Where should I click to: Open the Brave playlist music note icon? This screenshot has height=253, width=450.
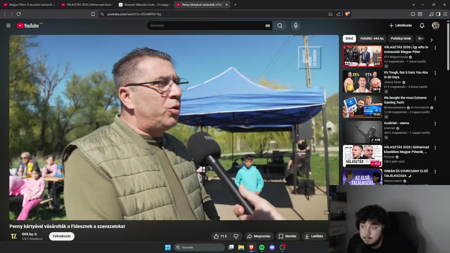(431, 14)
